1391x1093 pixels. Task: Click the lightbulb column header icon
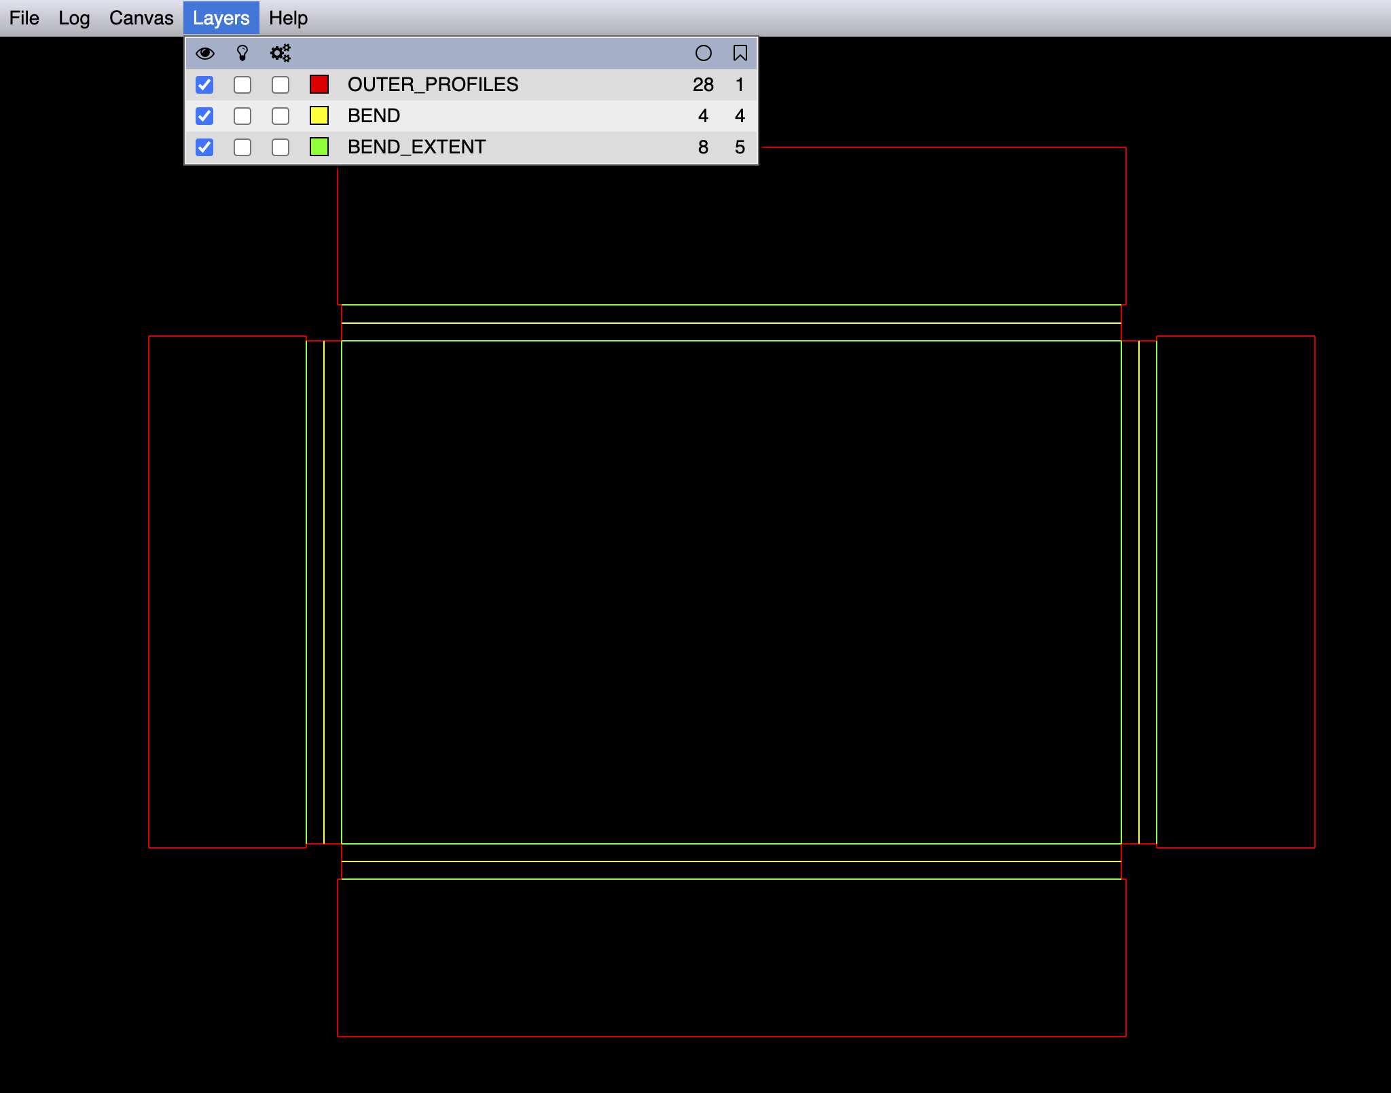[242, 53]
